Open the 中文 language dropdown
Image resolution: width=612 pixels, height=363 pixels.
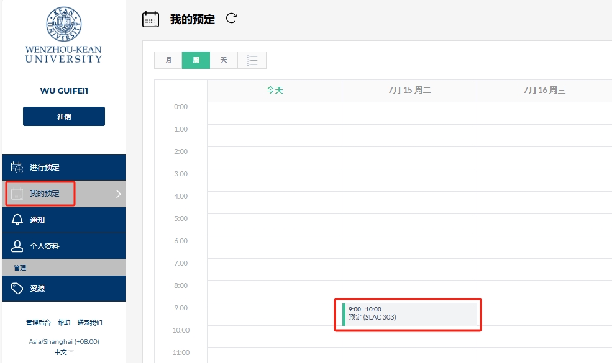[x=63, y=352]
